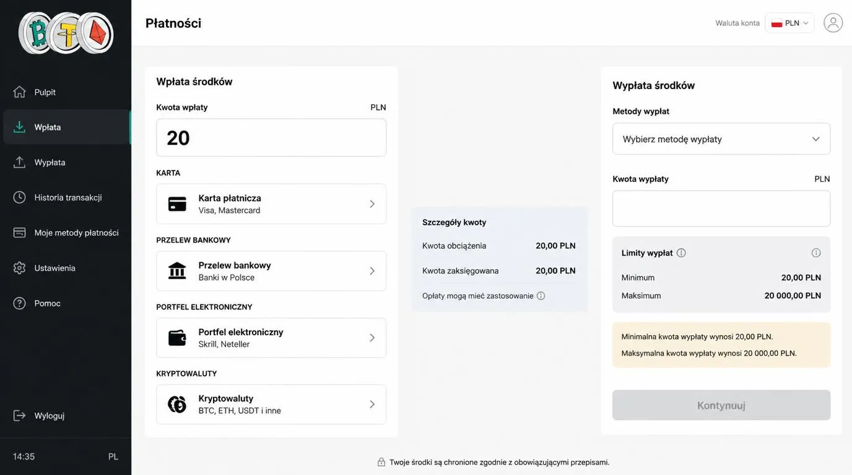This screenshot has height=475, width=852.
Task: Expand Przelew bankowy option via chevron
Action: [x=372, y=271]
